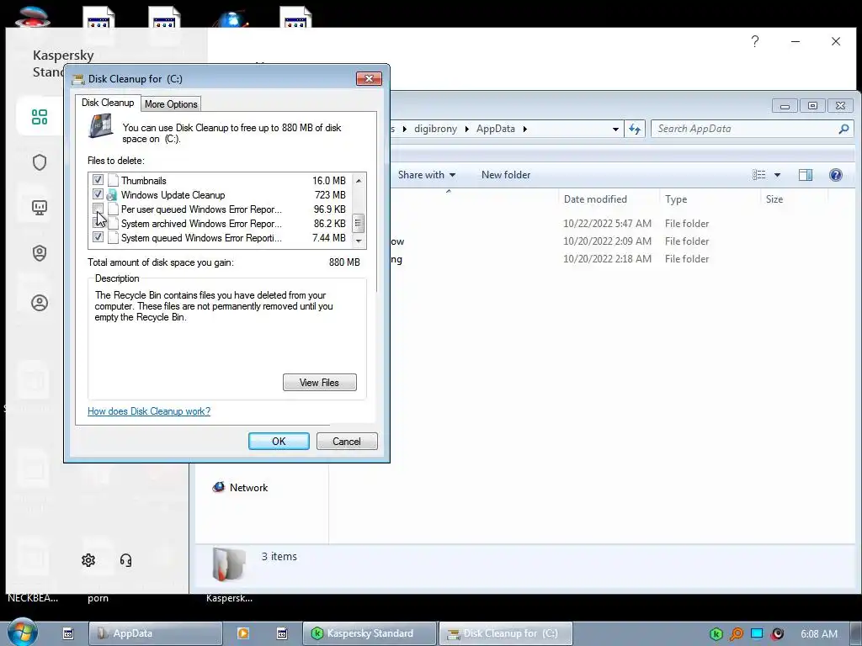Sort by Size column header
862x646 pixels.
click(774, 199)
